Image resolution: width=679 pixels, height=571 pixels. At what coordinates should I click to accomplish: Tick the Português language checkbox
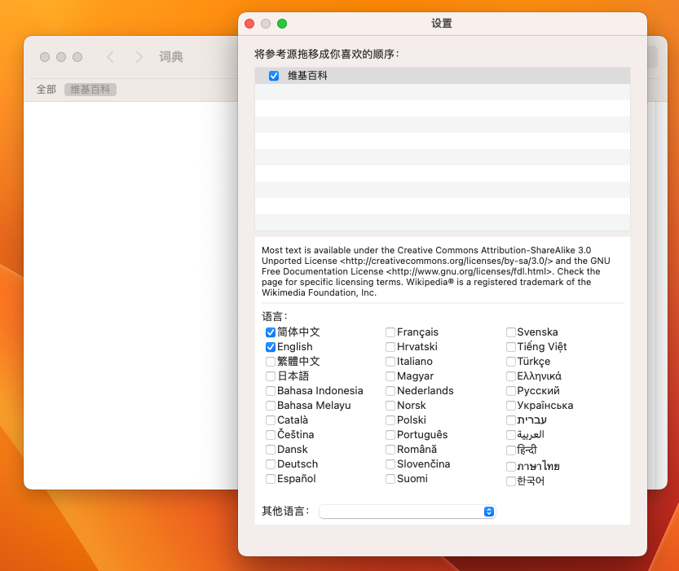point(390,435)
